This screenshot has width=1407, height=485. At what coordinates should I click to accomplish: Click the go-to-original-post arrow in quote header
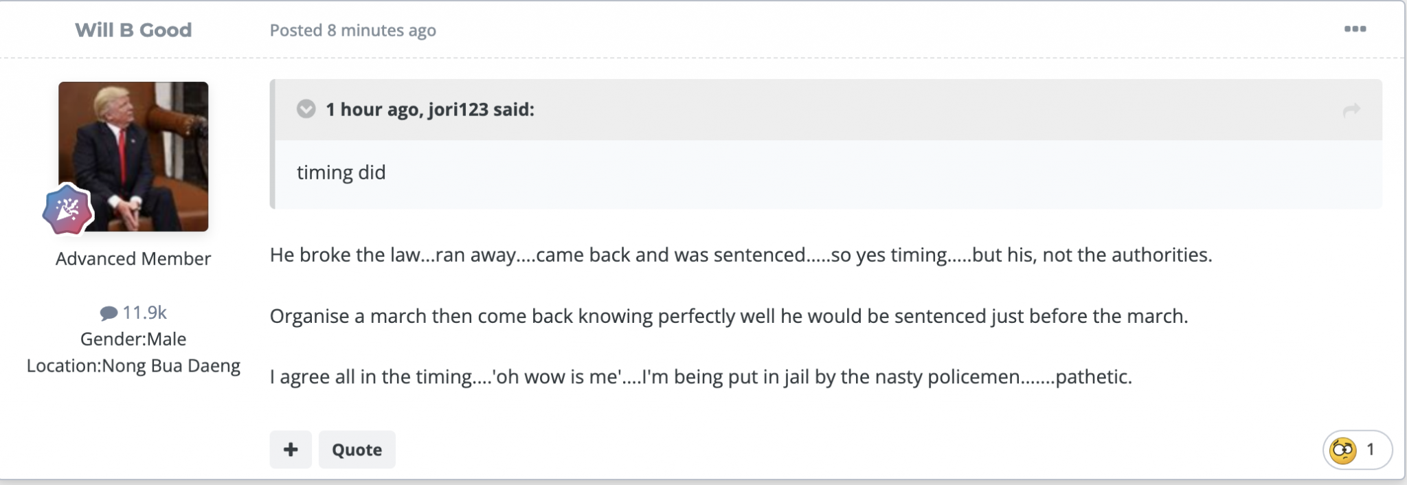[x=1351, y=110]
